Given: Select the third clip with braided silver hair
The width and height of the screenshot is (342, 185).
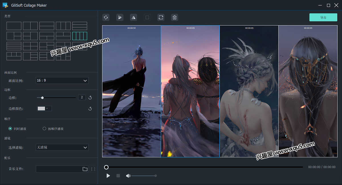Looking at the screenshot, I should point(249,91).
